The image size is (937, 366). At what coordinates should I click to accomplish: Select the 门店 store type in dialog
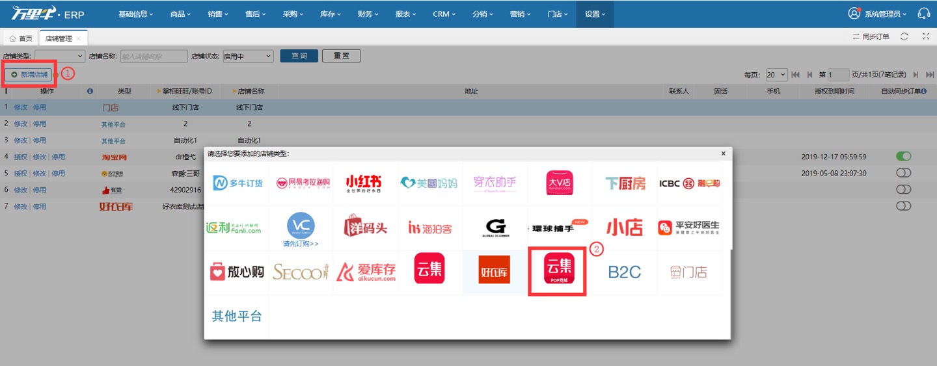tap(688, 272)
